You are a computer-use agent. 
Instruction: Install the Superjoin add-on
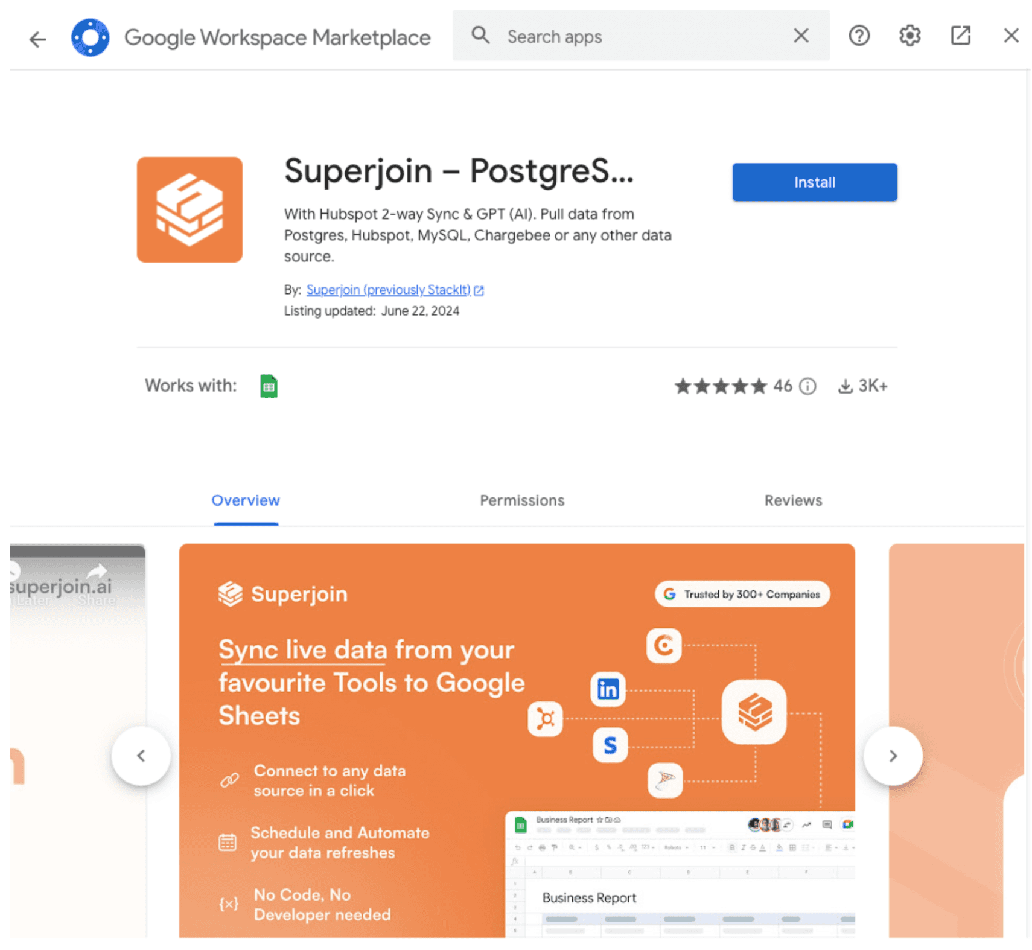(814, 182)
